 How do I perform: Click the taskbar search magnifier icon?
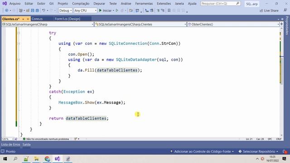pyautogui.click(x=15, y=159)
